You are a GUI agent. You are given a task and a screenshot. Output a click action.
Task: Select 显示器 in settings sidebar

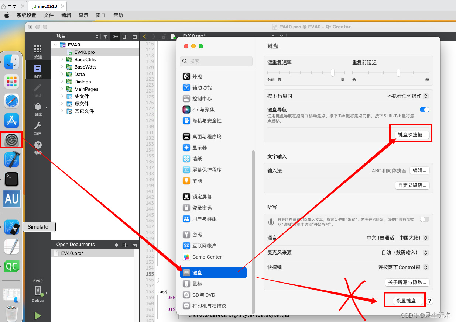[213, 148]
